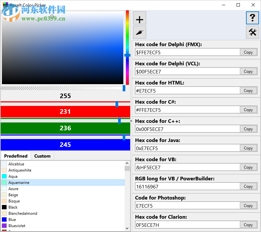
Task: Copy the Java hex code
Action: click(248, 148)
